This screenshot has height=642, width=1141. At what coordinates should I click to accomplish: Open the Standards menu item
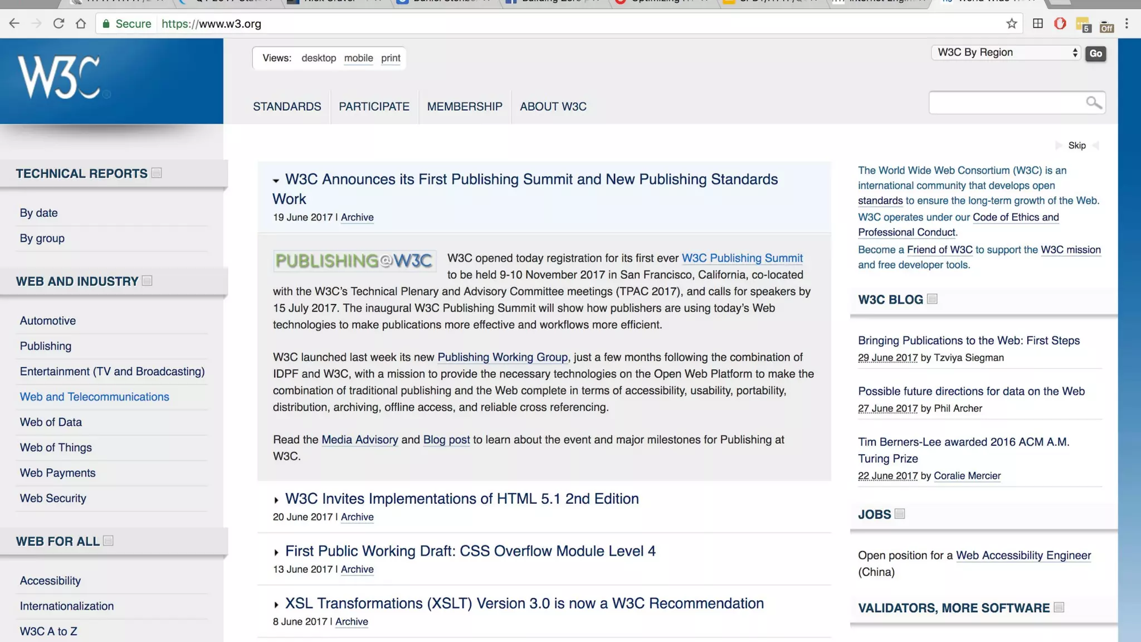[287, 106]
